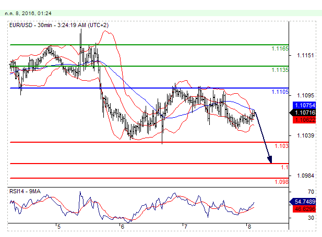Viewport: 322px width, 237px height.
Task: Click the 1.1165 green resistance label
Action: click(280, 48)
